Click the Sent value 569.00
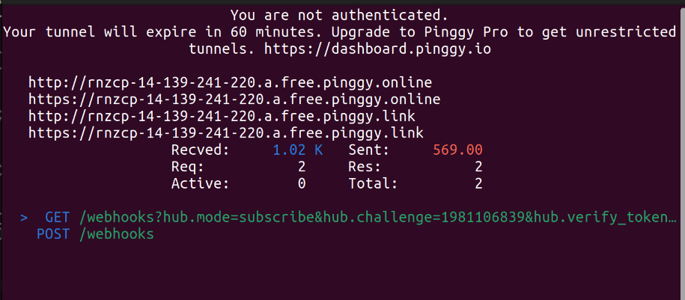Image resolution: width=685 pixels, height=300 pixels. [458, 150]
